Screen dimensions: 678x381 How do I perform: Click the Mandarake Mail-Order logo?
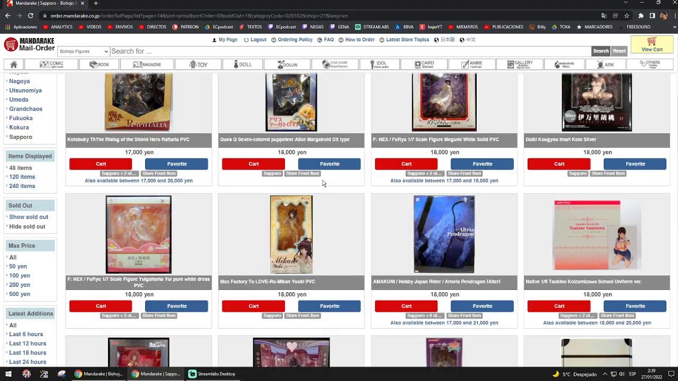[30, 44]
